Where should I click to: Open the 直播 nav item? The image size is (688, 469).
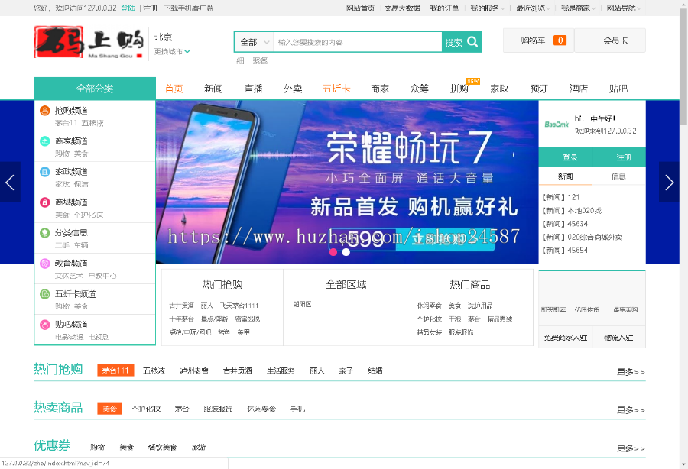click(x=253, y=89)
